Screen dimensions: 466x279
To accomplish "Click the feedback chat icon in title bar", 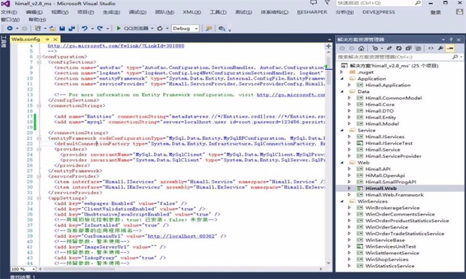I will (313, 3).
